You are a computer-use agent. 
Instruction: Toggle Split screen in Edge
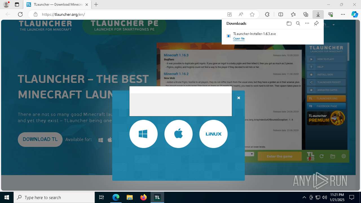click(x=281, y=14)
